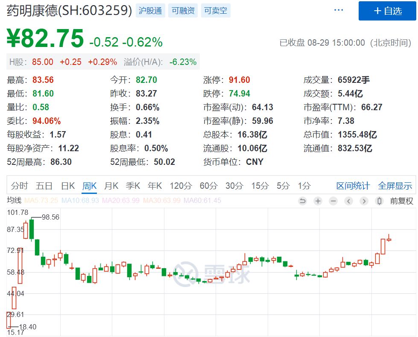Add stock with +自选 button
This screenshot has height=337, width=418.
pos(387,11)
